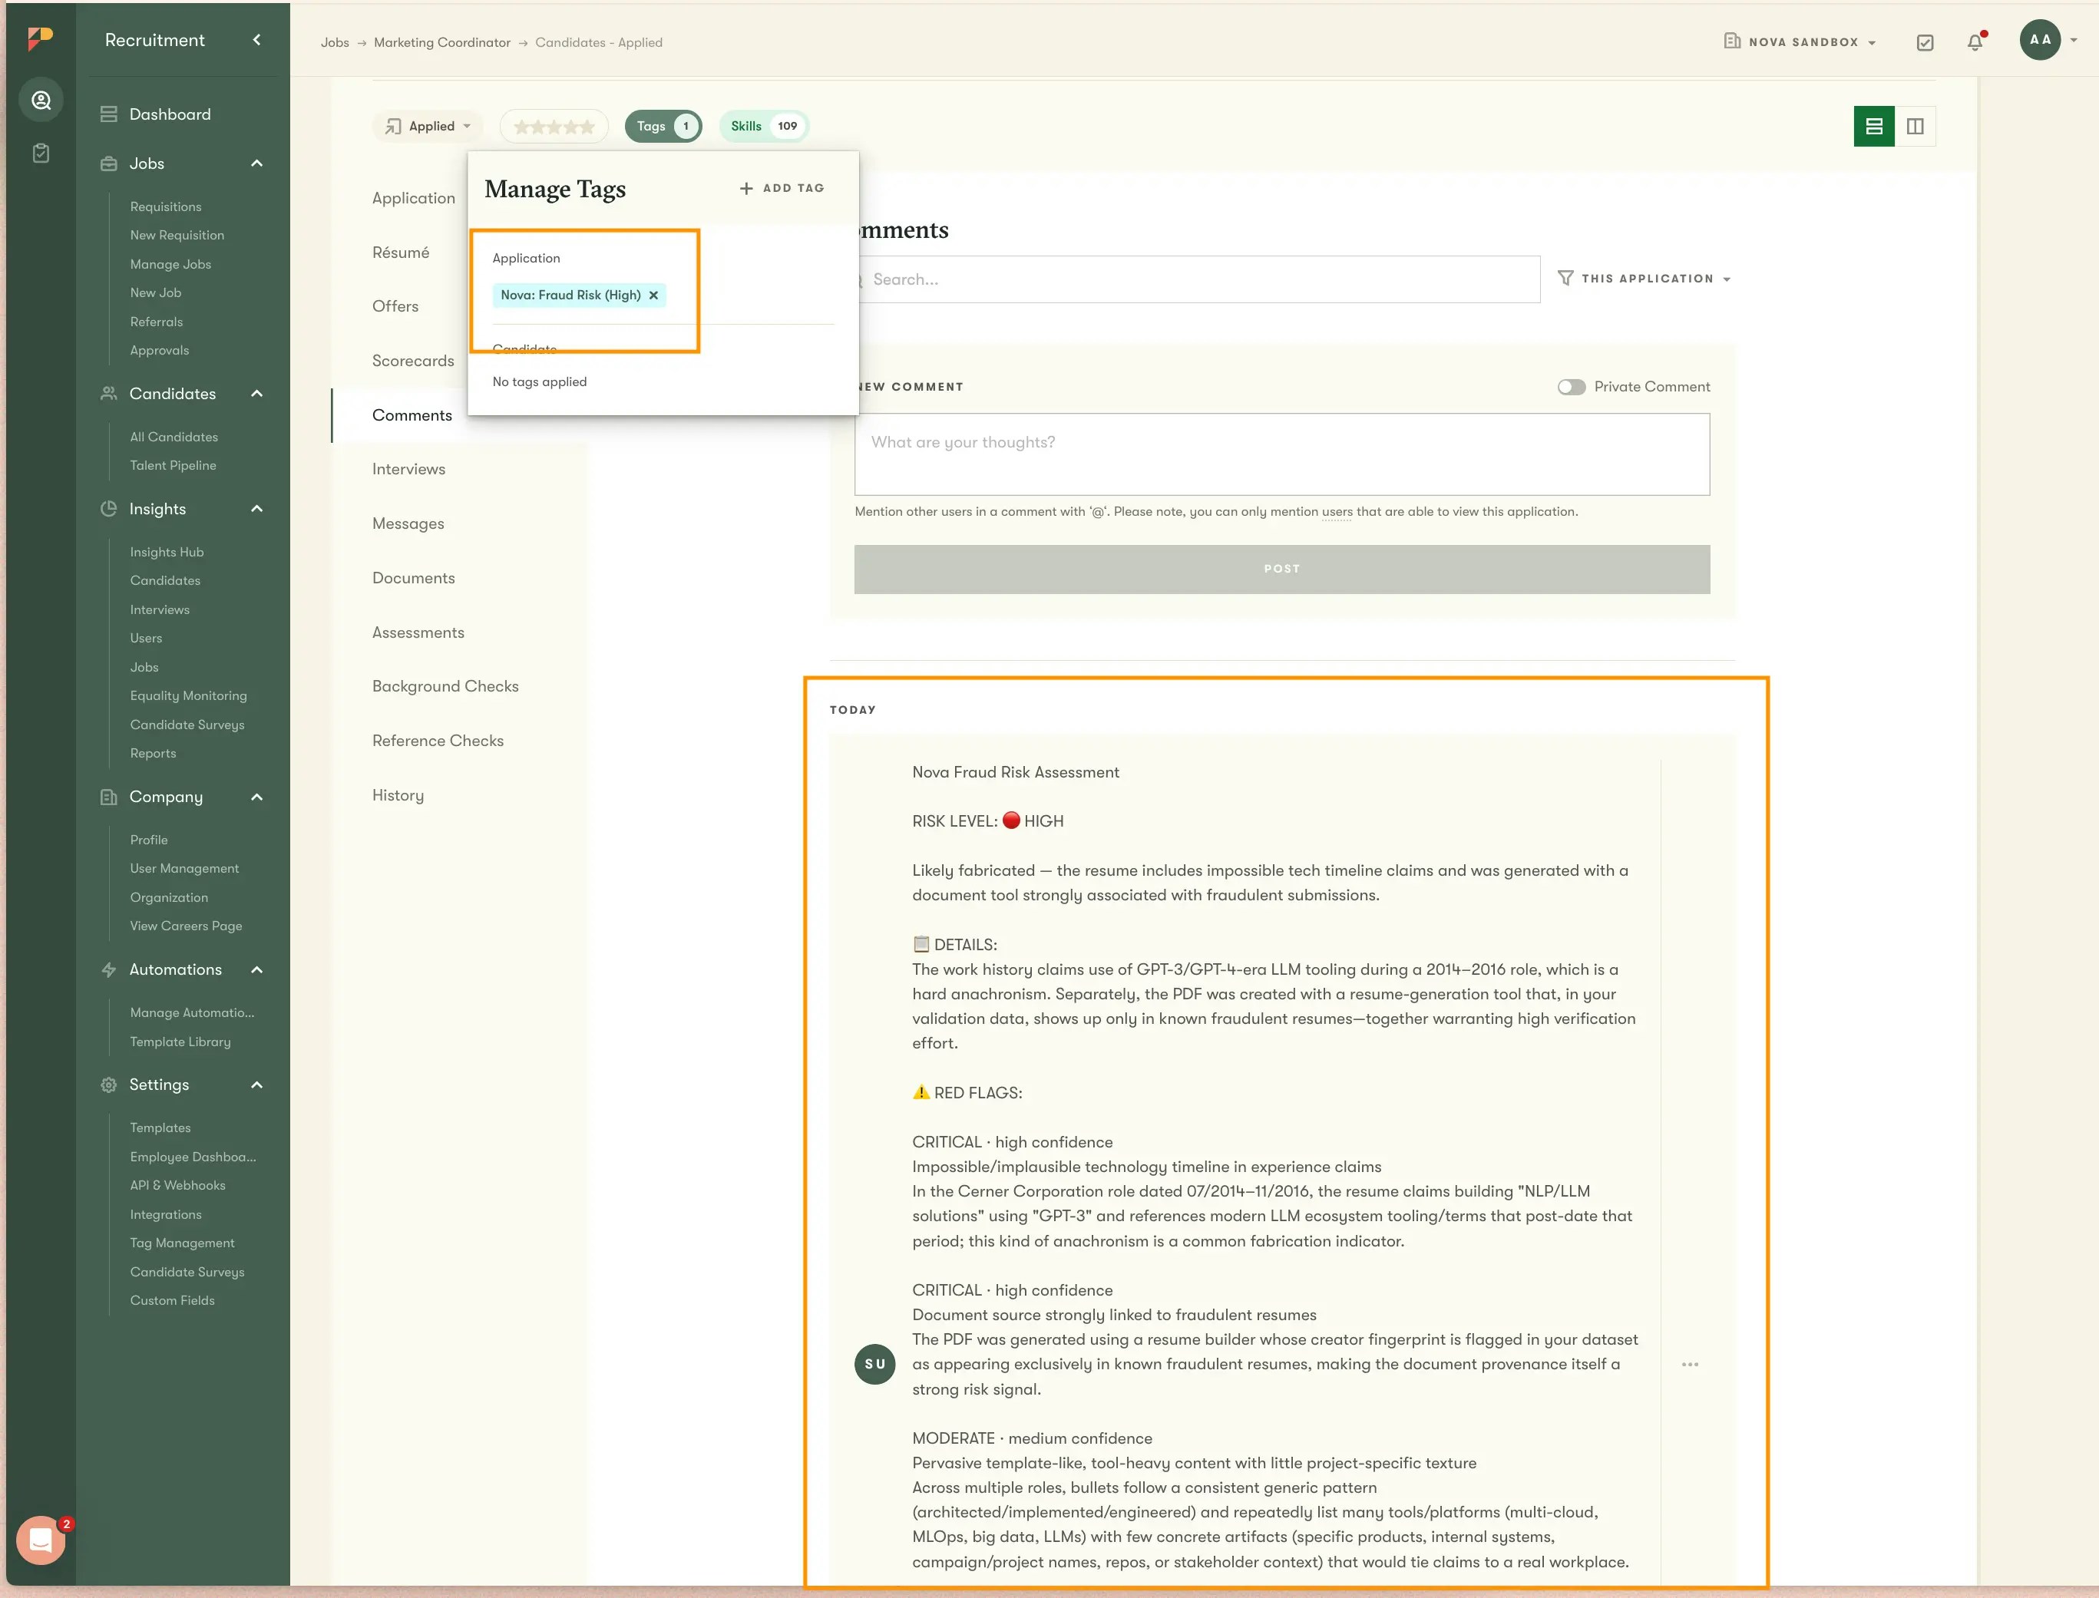Collapse the Insights section in the sidebar

coord(255,509)
